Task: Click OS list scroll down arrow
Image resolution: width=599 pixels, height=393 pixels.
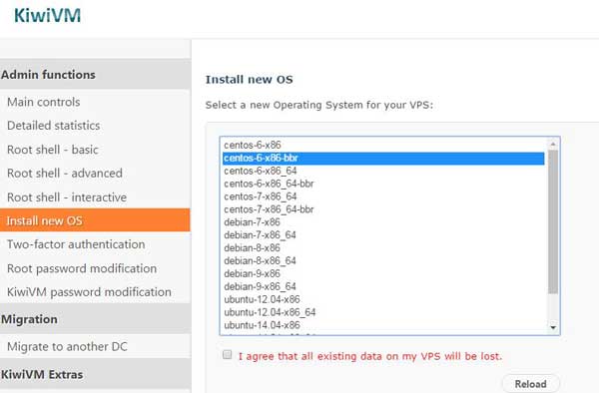Action: (553, 328)
